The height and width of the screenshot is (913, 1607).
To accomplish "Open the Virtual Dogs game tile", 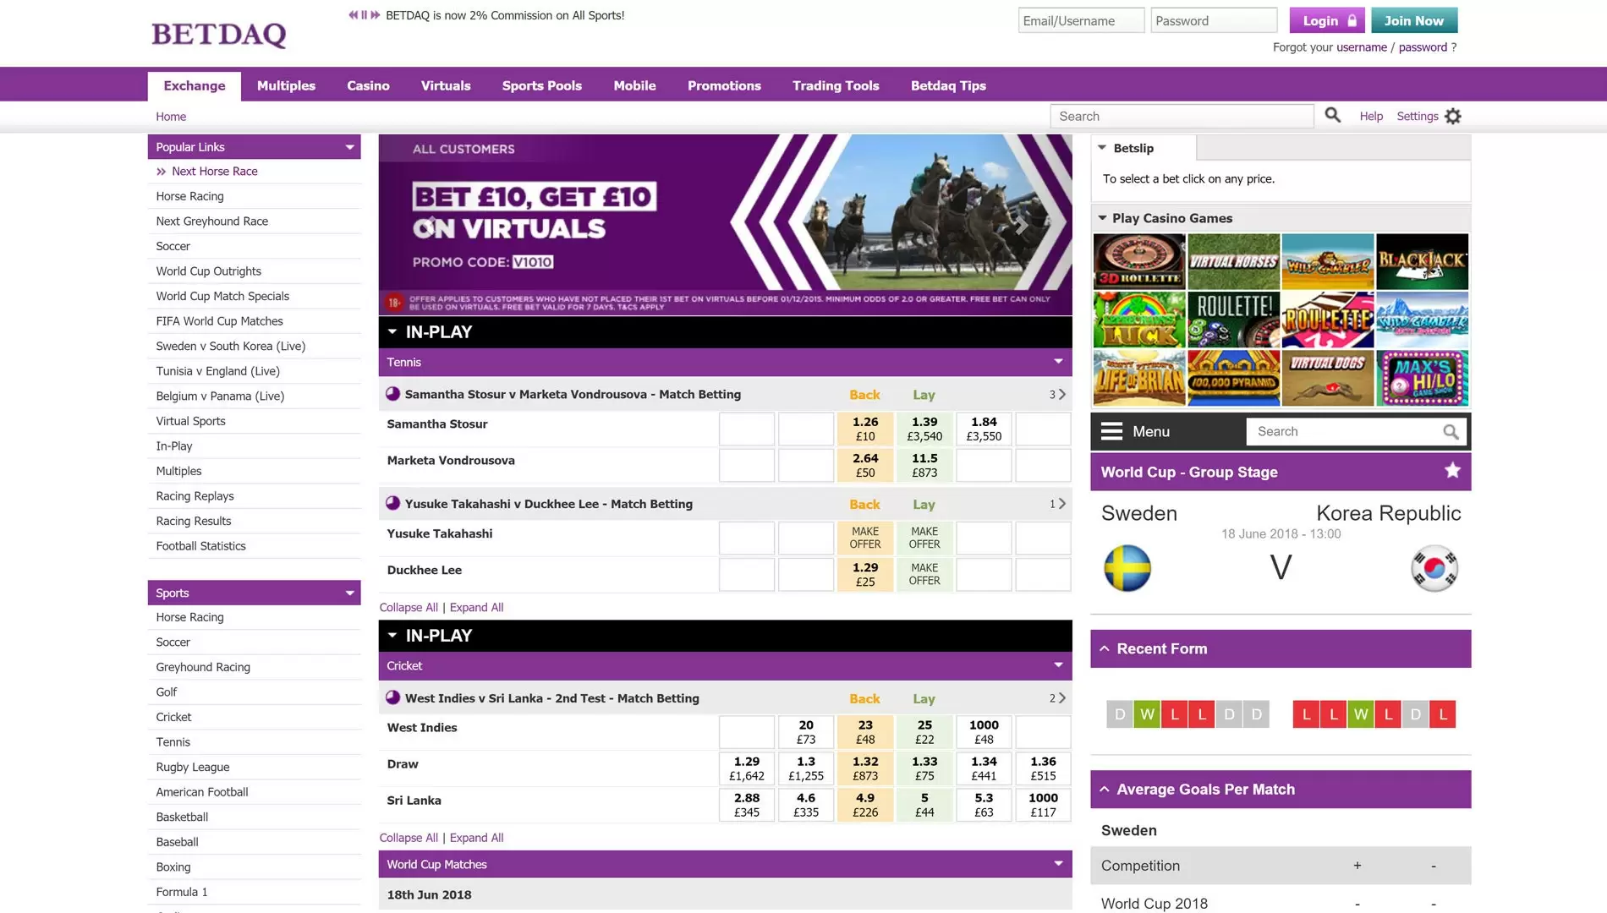I will [x=1327, y=378].
